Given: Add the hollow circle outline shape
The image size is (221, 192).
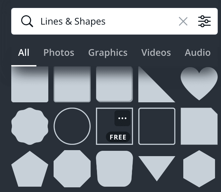Looking at the screenshot, I should pyautogui.click(x=72, y=126).
